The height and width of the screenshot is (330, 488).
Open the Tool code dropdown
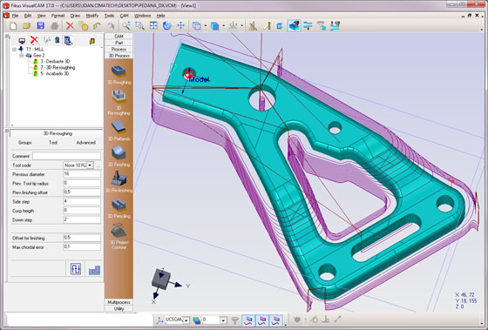(x=90, y=165)
